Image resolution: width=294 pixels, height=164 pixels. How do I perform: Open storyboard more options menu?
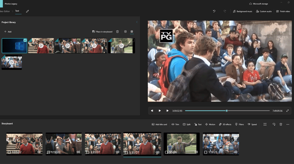[x=288, y=125]
